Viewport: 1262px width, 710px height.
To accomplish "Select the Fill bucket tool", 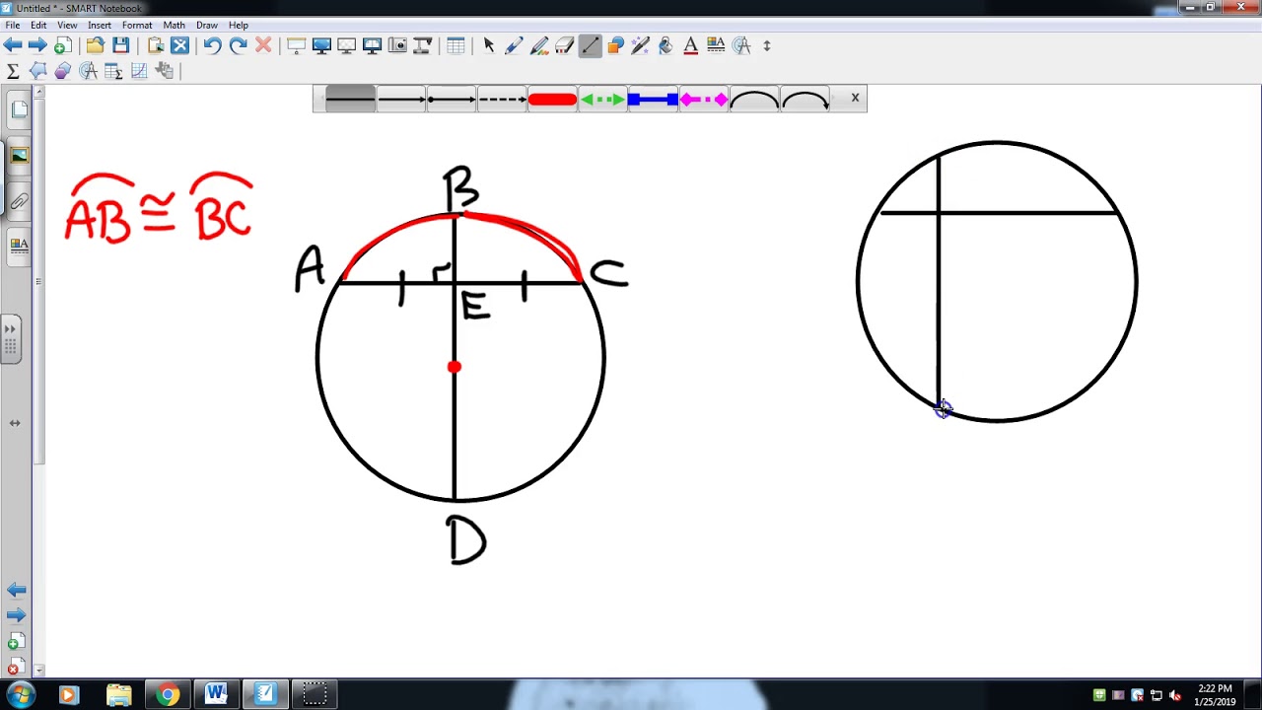I will pyautogui.click(x=666, y=45).
